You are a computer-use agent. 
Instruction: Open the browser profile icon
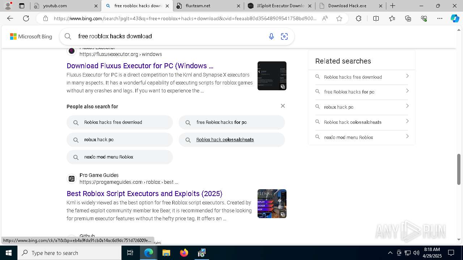point(8,6)
